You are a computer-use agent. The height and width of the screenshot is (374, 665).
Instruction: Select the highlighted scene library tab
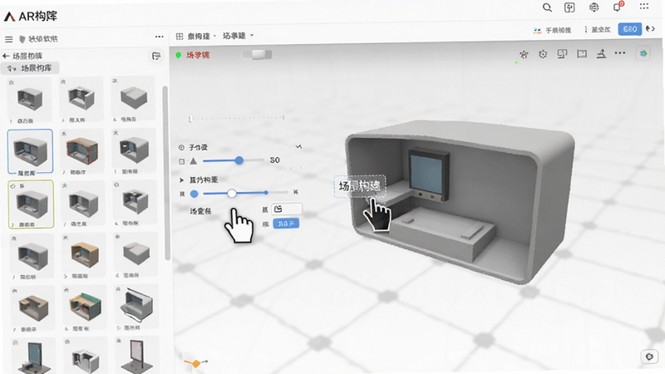[30, 68]
